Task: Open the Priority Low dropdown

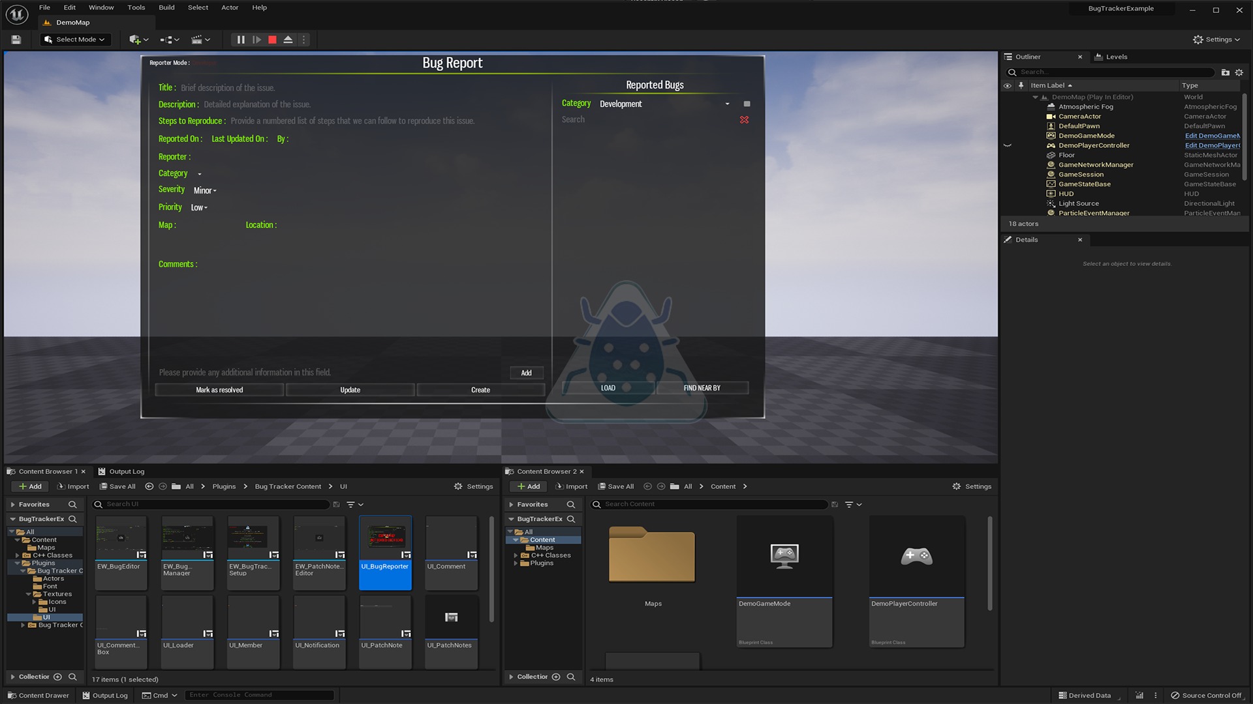Action: coord(199,208)
